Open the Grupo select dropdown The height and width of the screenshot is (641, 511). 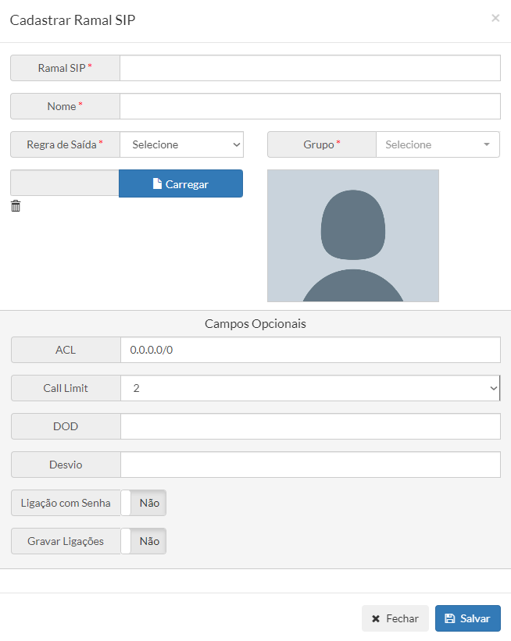click(x=438, y=144)
